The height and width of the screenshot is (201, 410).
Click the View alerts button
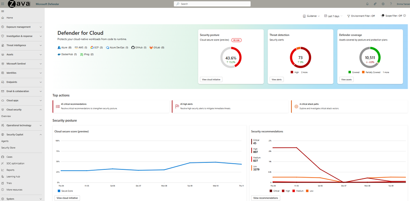276,80
